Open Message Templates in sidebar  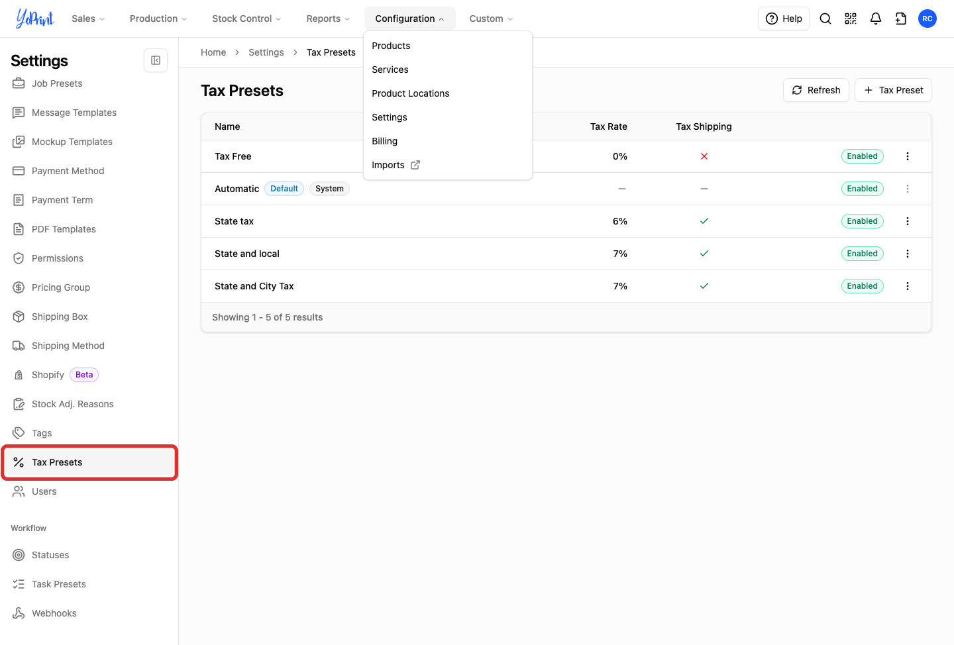(89, 113)
